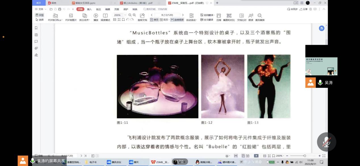This screenshot has height=166, width=360.
Task: Open the 插入 ribbon tab
Action: point(89,9)
